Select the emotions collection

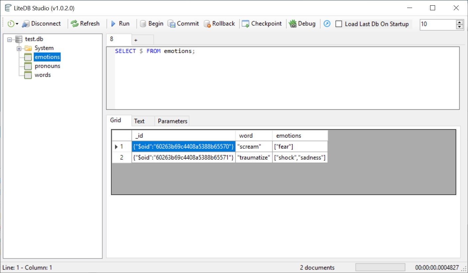click(47, 57)
